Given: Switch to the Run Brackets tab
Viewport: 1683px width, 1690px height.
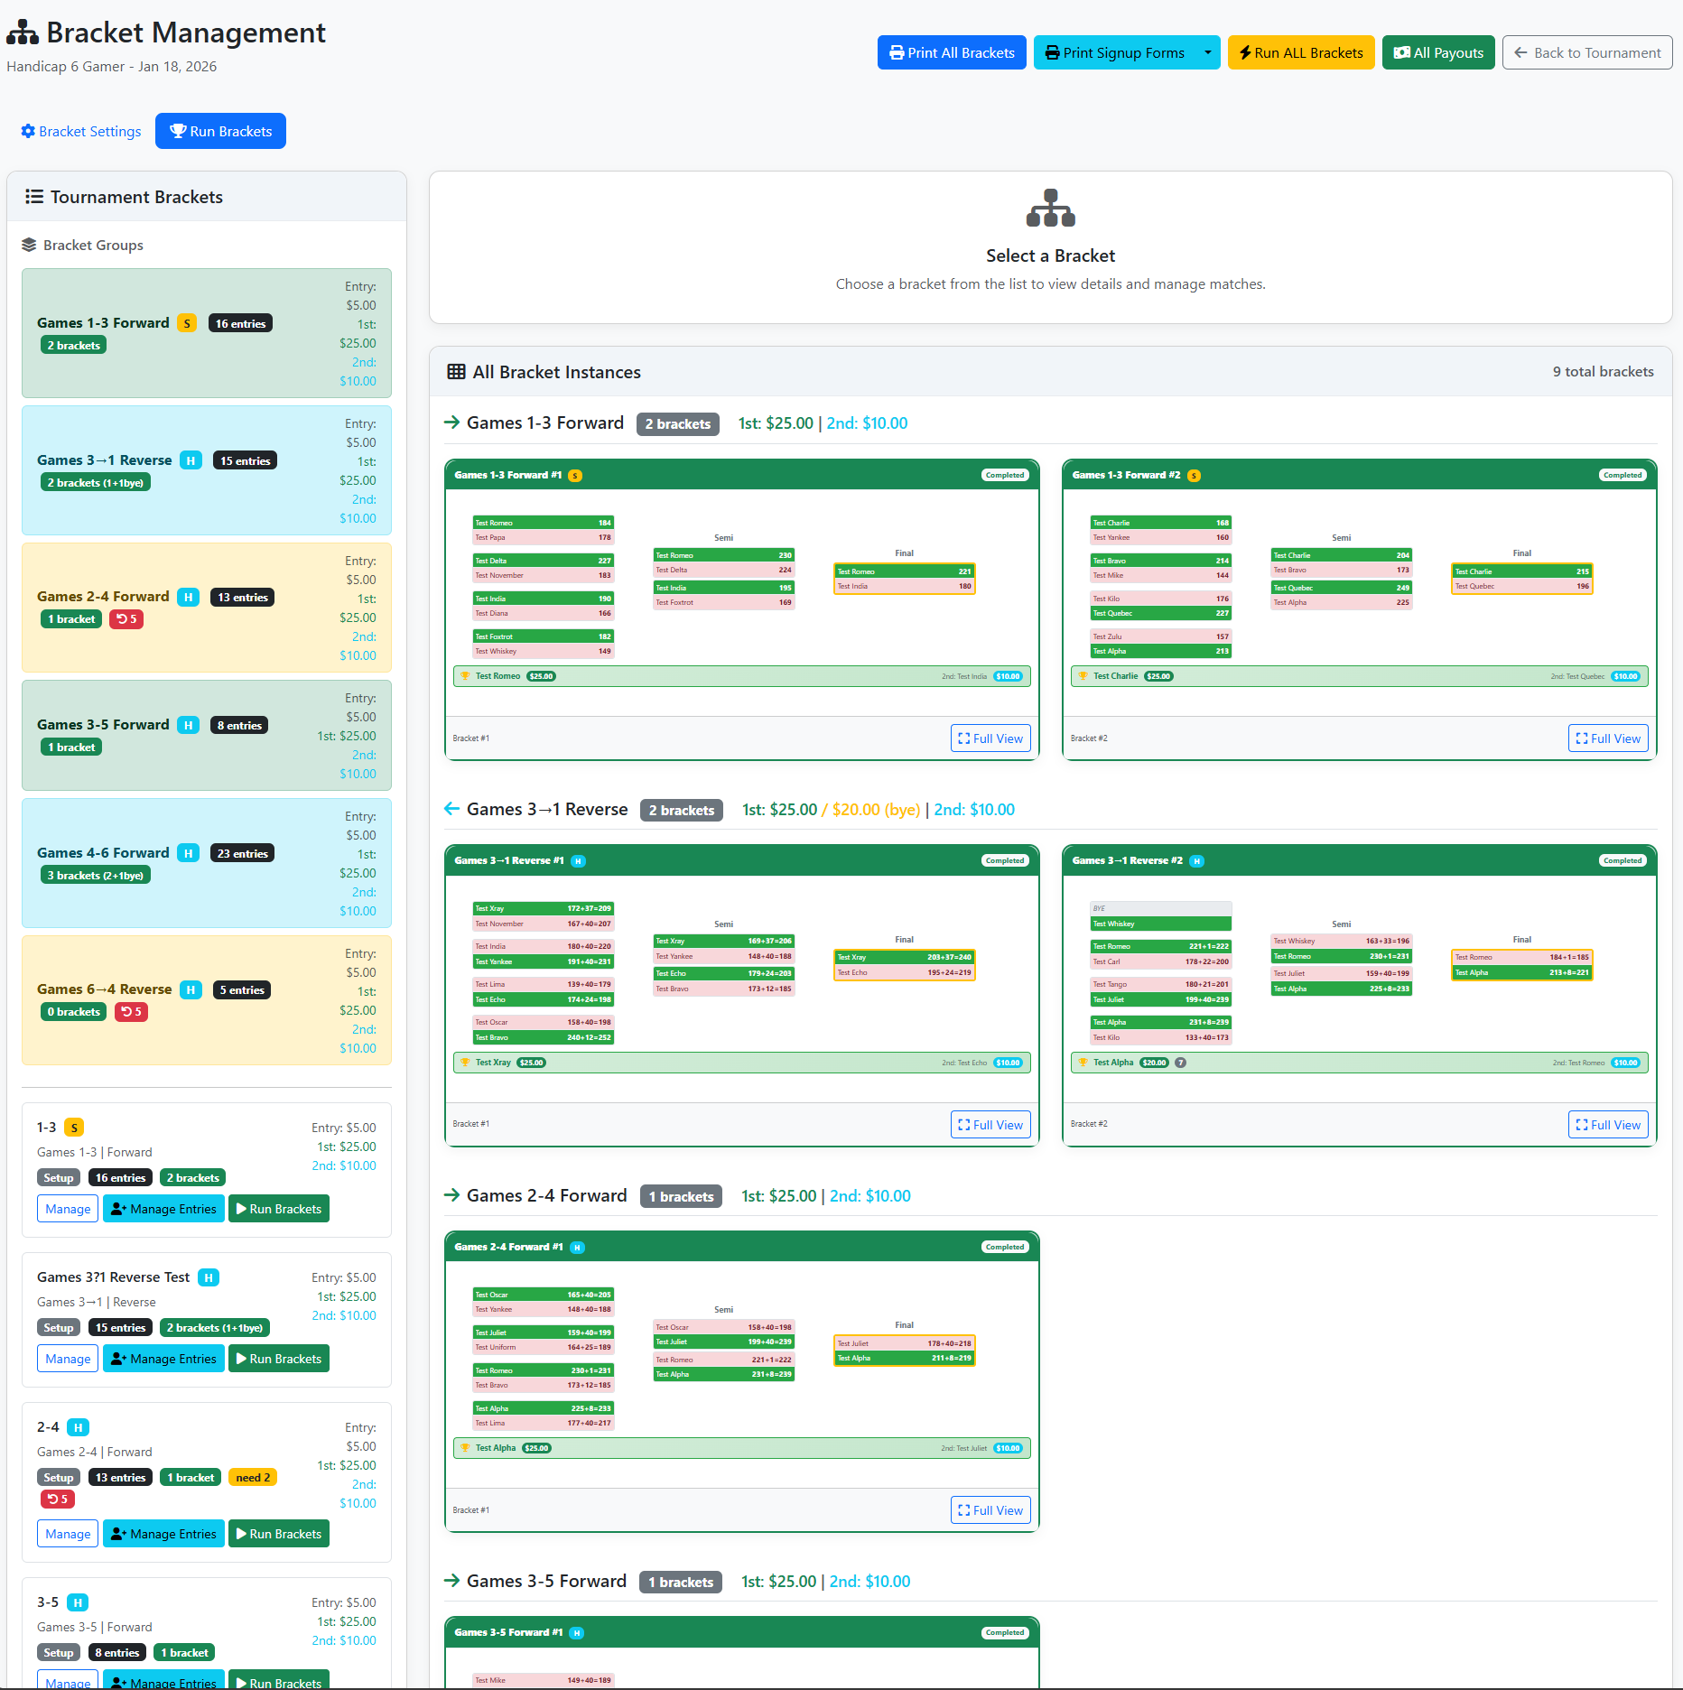Looking at the screenshot, I should (220, 131).
